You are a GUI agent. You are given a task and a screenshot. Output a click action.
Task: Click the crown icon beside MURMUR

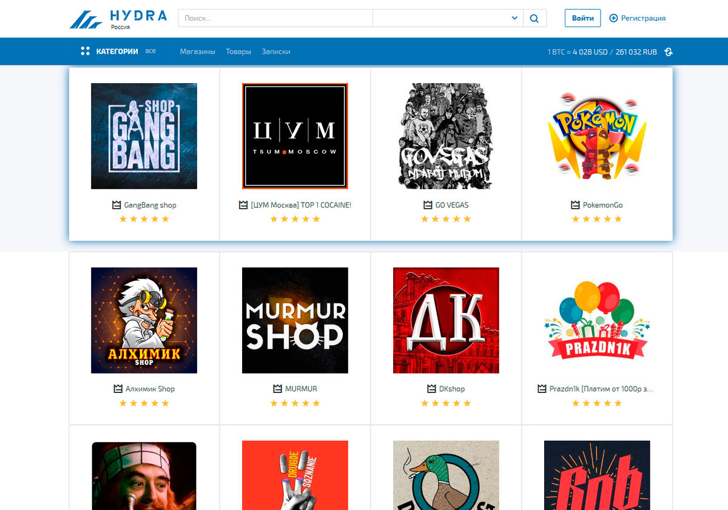277,389
